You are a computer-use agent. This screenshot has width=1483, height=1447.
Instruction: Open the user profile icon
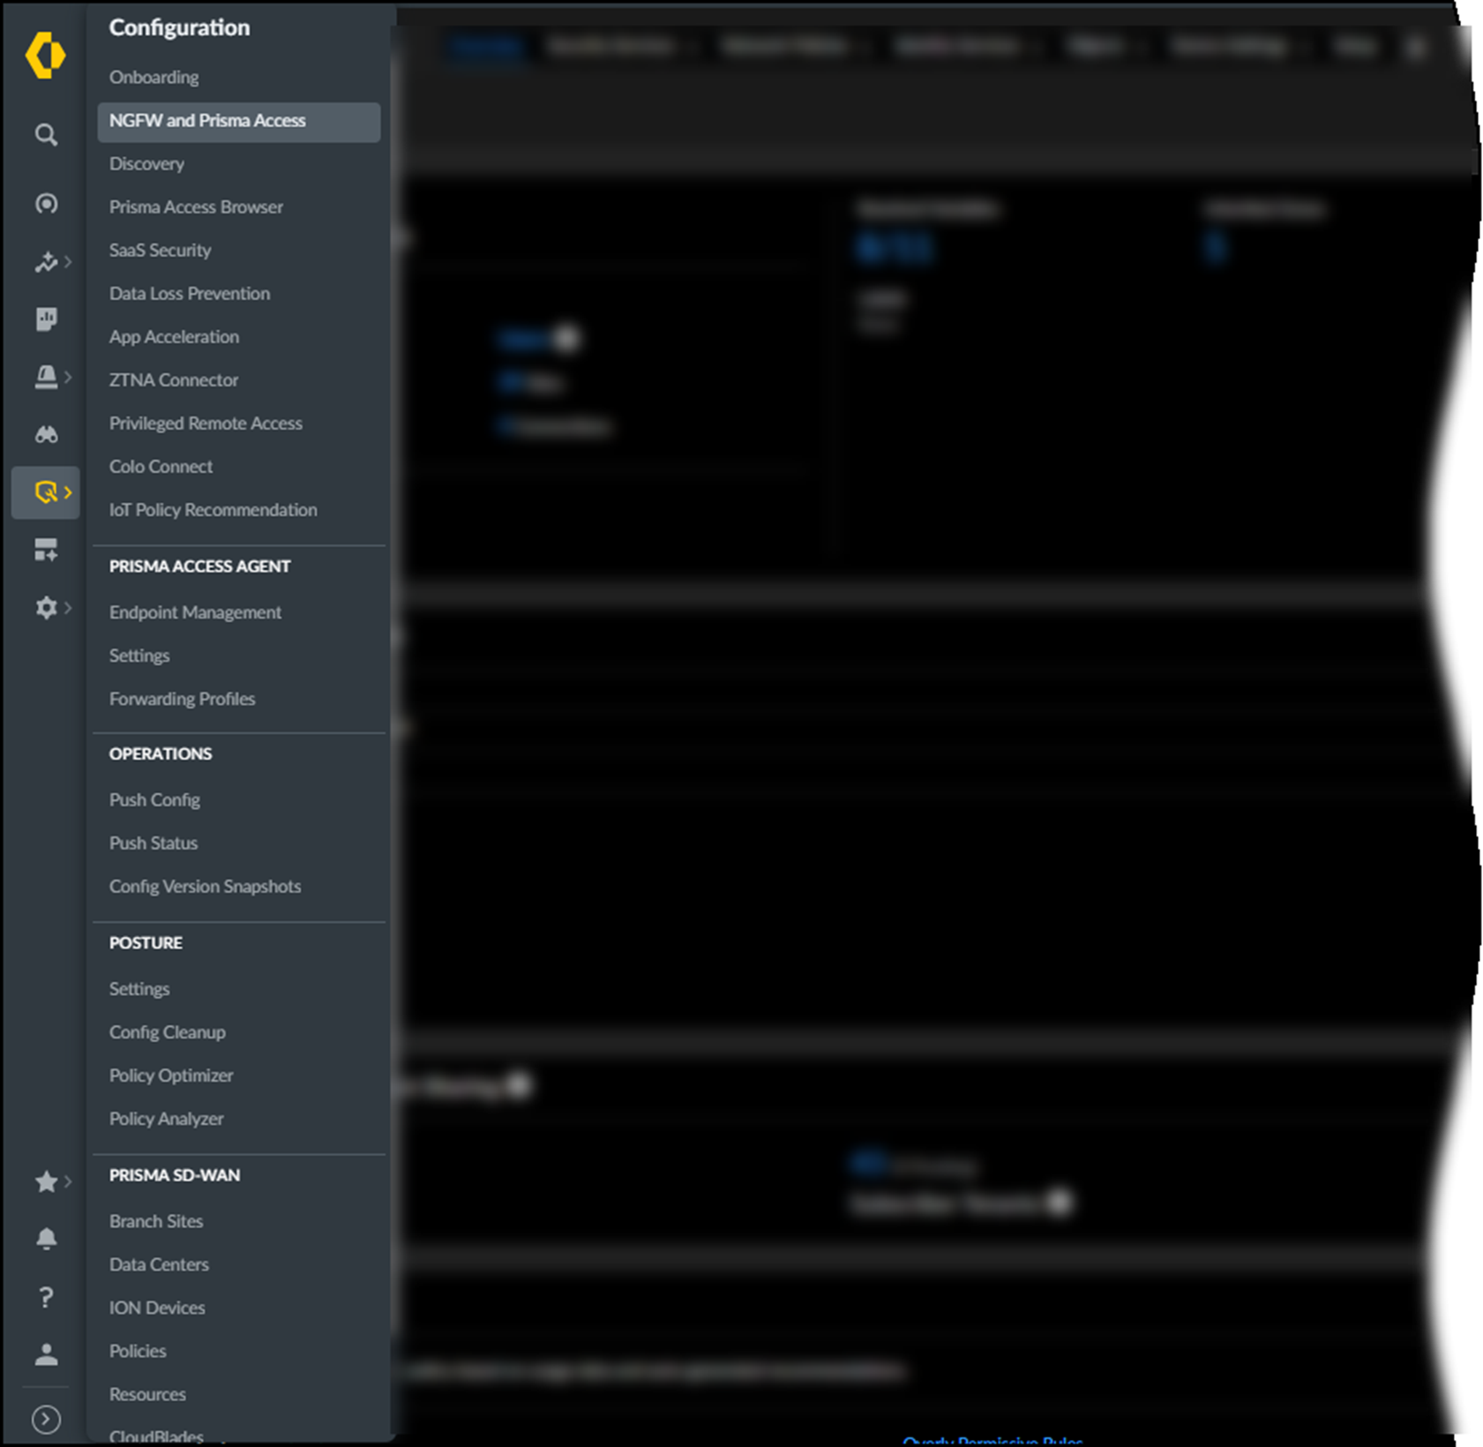point(46,1354)
